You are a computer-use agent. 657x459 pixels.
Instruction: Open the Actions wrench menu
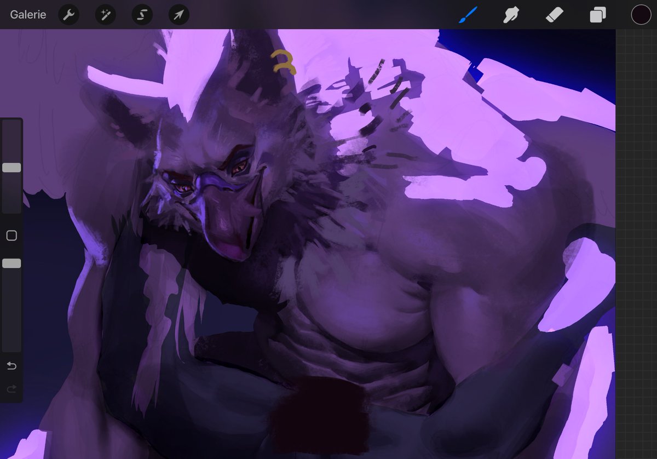tap(69, 15)
